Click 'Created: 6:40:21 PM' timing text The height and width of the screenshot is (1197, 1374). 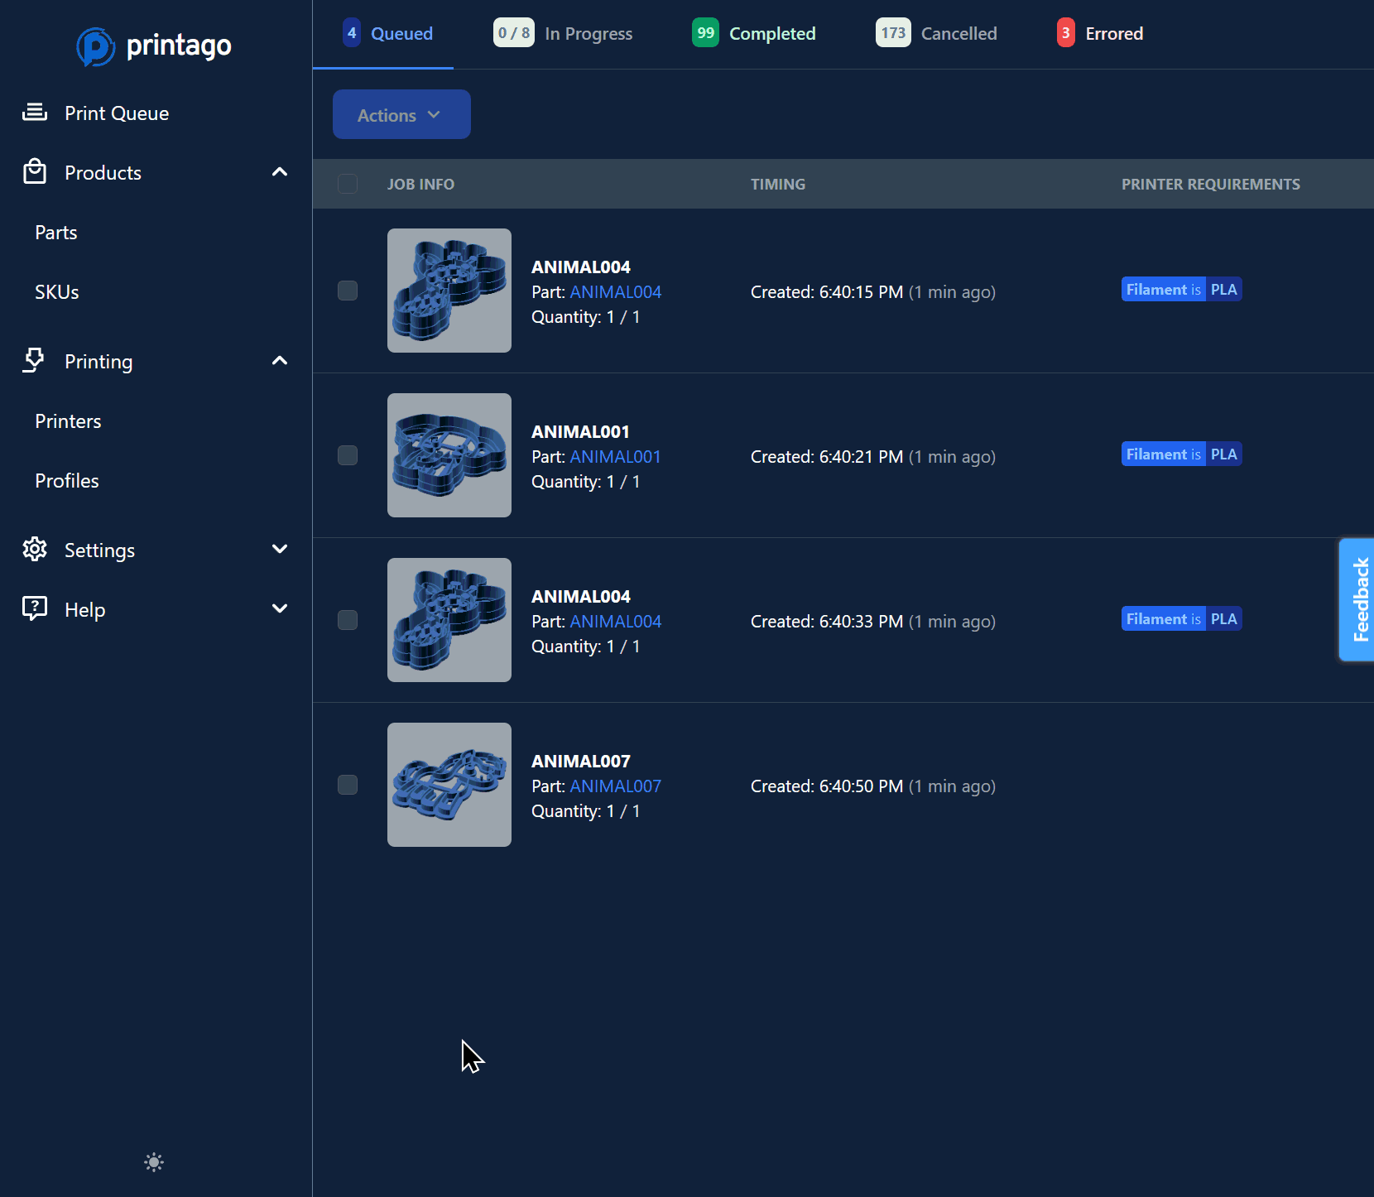point(827,457)
